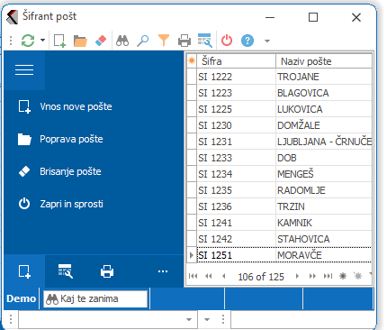
Task: Go to previous page navigator button
Action: [209, 276]
